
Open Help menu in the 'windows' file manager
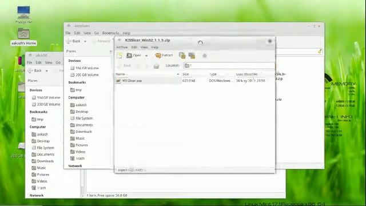coord(126,33)
